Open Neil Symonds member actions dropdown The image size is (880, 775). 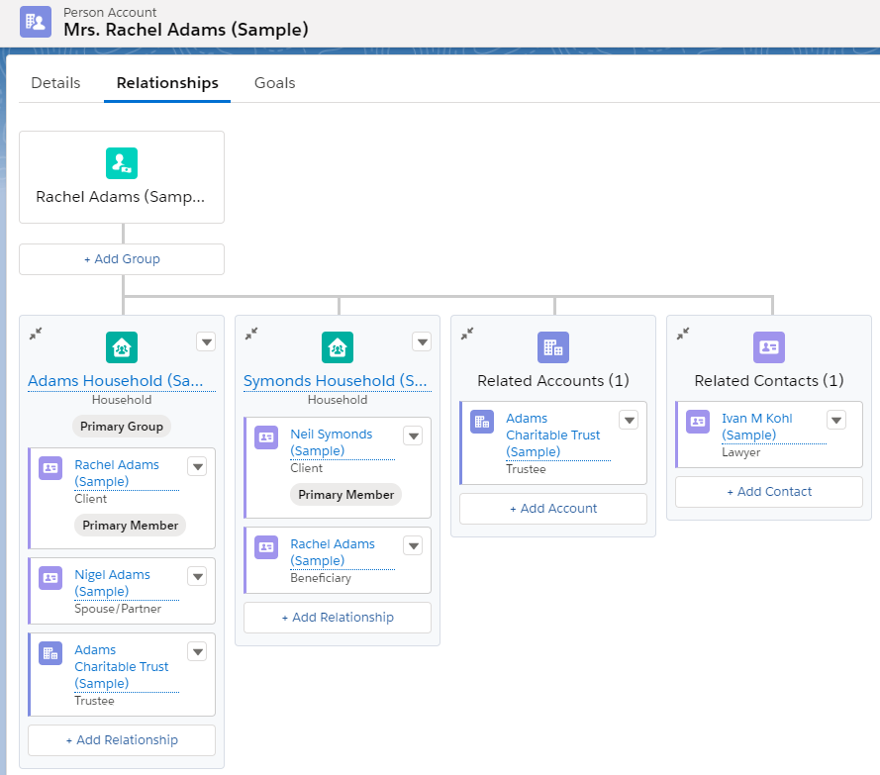pyautogui.click(x=413, y=436)
